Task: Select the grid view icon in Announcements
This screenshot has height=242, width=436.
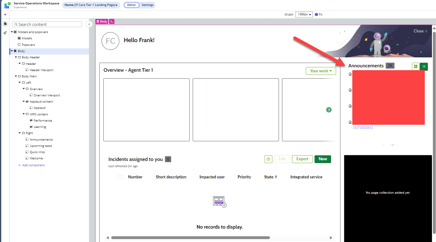Action: pyautogui.click(x=416, y=66)
